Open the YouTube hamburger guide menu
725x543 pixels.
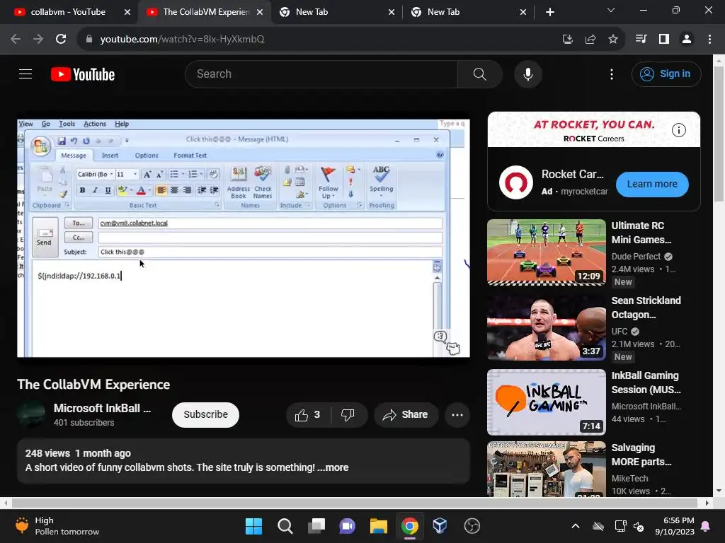tap(25, 74)
